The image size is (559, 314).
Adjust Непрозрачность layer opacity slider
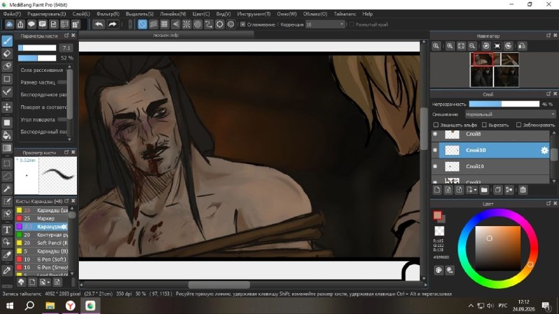coord(504,104)
